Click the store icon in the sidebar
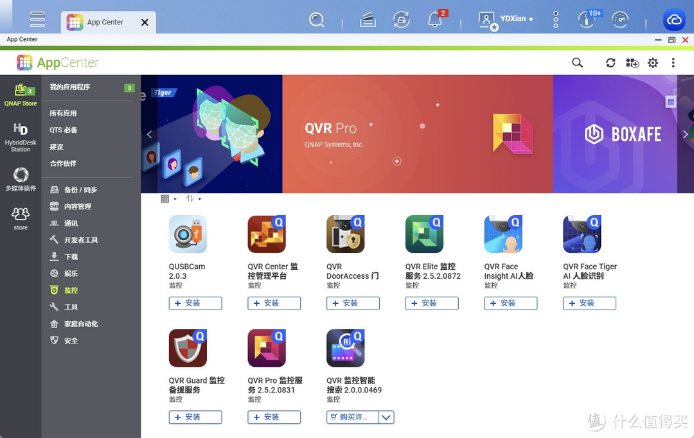The height and width of the screenshot is (438, 694). click(x=21, y=215)
